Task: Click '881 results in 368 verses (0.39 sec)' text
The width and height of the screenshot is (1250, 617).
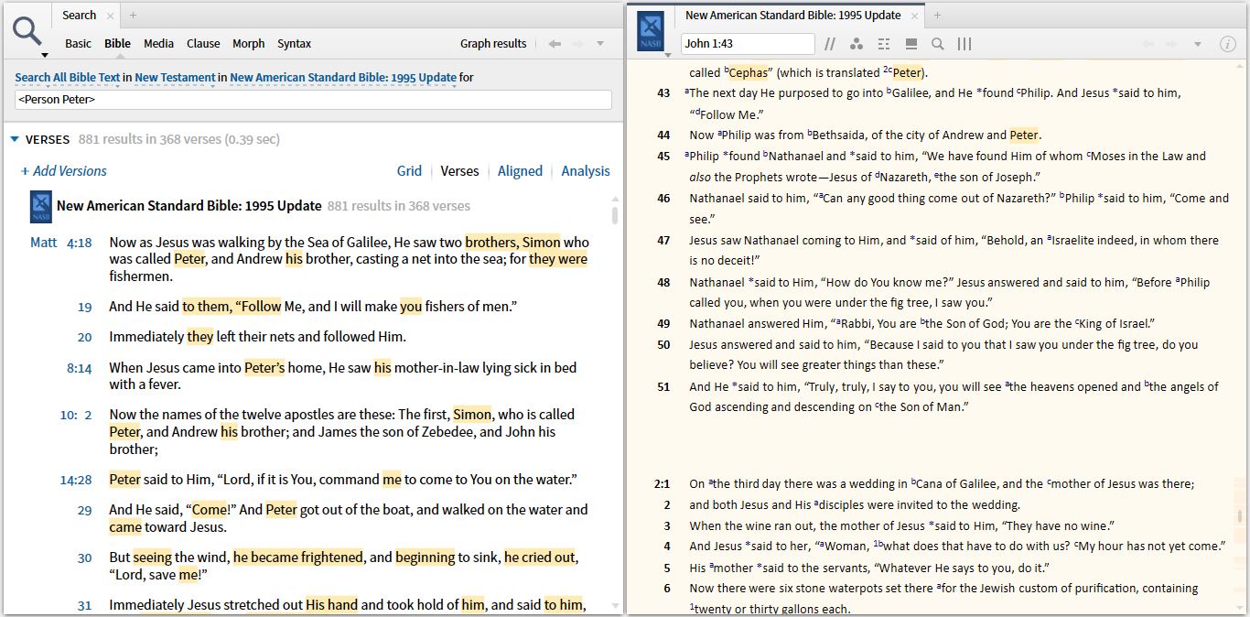Action: click(x=179, y=139)
